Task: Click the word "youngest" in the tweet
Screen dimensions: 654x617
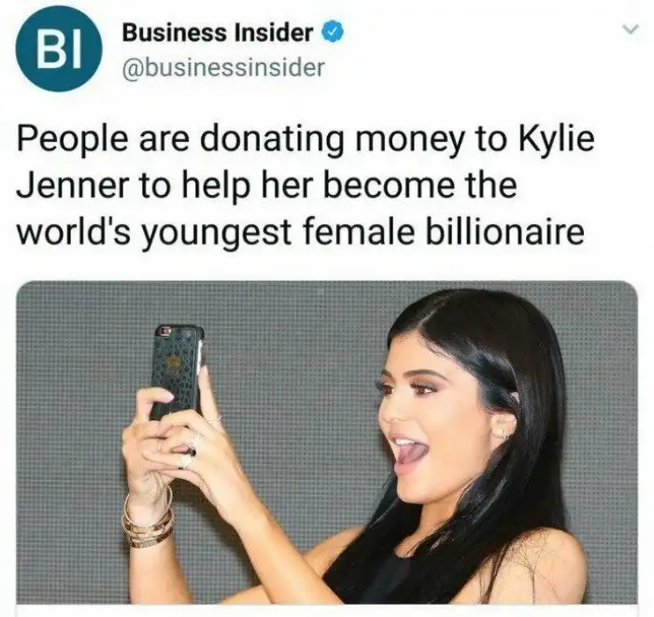Action: 216,232
